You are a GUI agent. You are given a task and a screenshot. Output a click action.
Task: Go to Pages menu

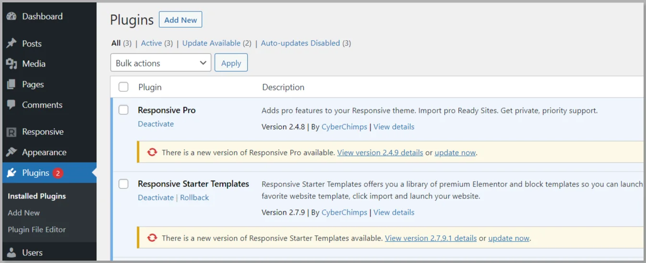pos(33,85)
